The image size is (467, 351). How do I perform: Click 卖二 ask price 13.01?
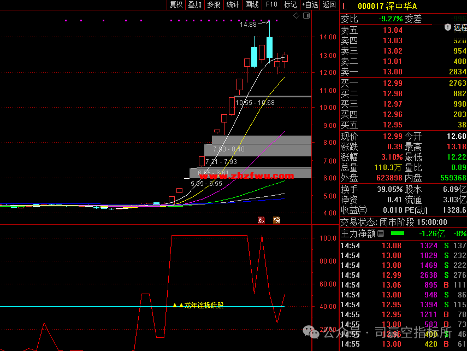(393, 61)
